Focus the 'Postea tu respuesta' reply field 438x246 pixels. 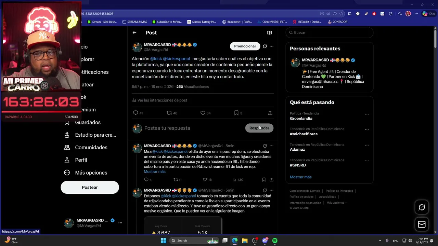click(x=192, y=128)
